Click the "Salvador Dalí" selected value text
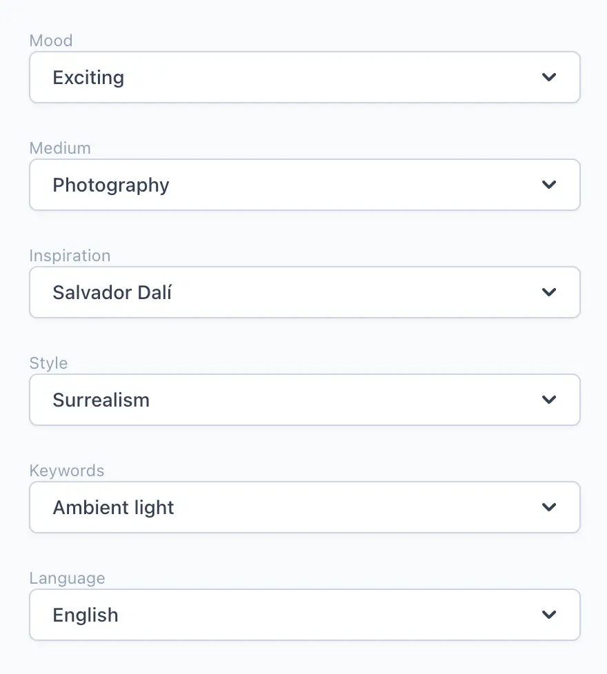This screenshot has height=674, width=607. click(x=112, y=292)
